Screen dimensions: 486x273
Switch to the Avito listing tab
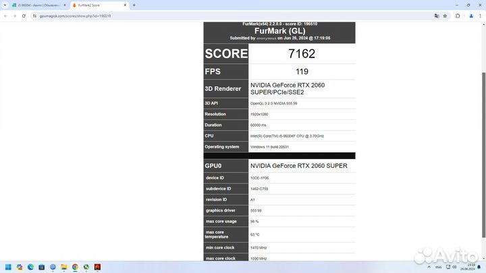click(38, 5)
